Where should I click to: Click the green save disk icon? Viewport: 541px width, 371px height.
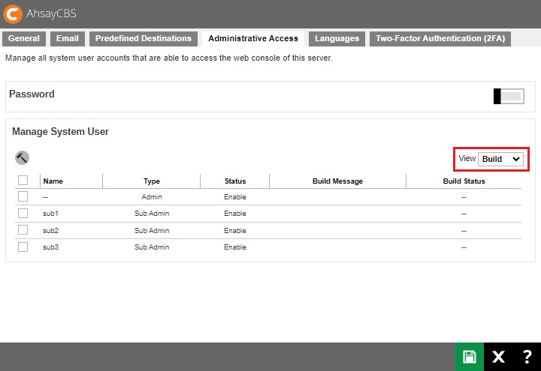469,357
